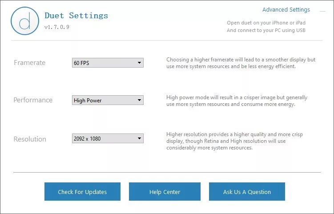This screenshot has width=334, height=214.
Task: Click the Check For Updates button
Action: (82, 192)
